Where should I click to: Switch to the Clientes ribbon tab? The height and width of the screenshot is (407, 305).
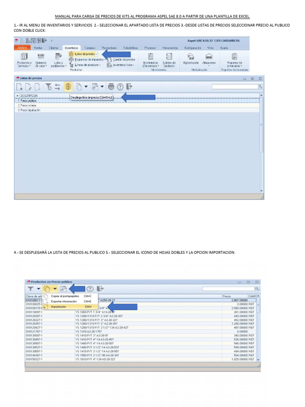coord(54,48)
